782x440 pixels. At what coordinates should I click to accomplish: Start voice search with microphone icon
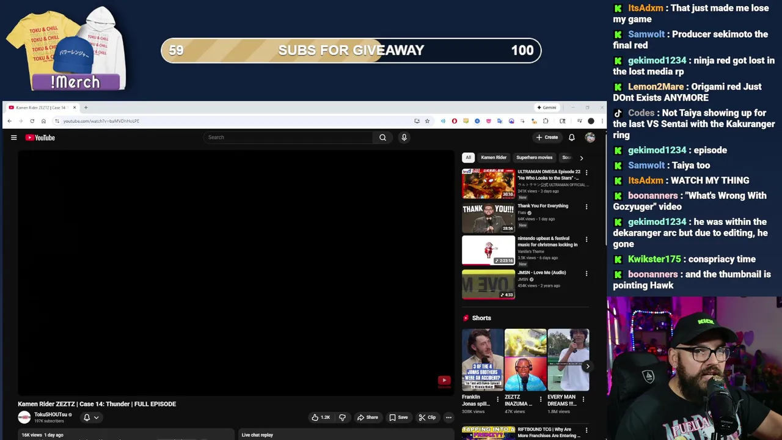click(x=404, y=137)
